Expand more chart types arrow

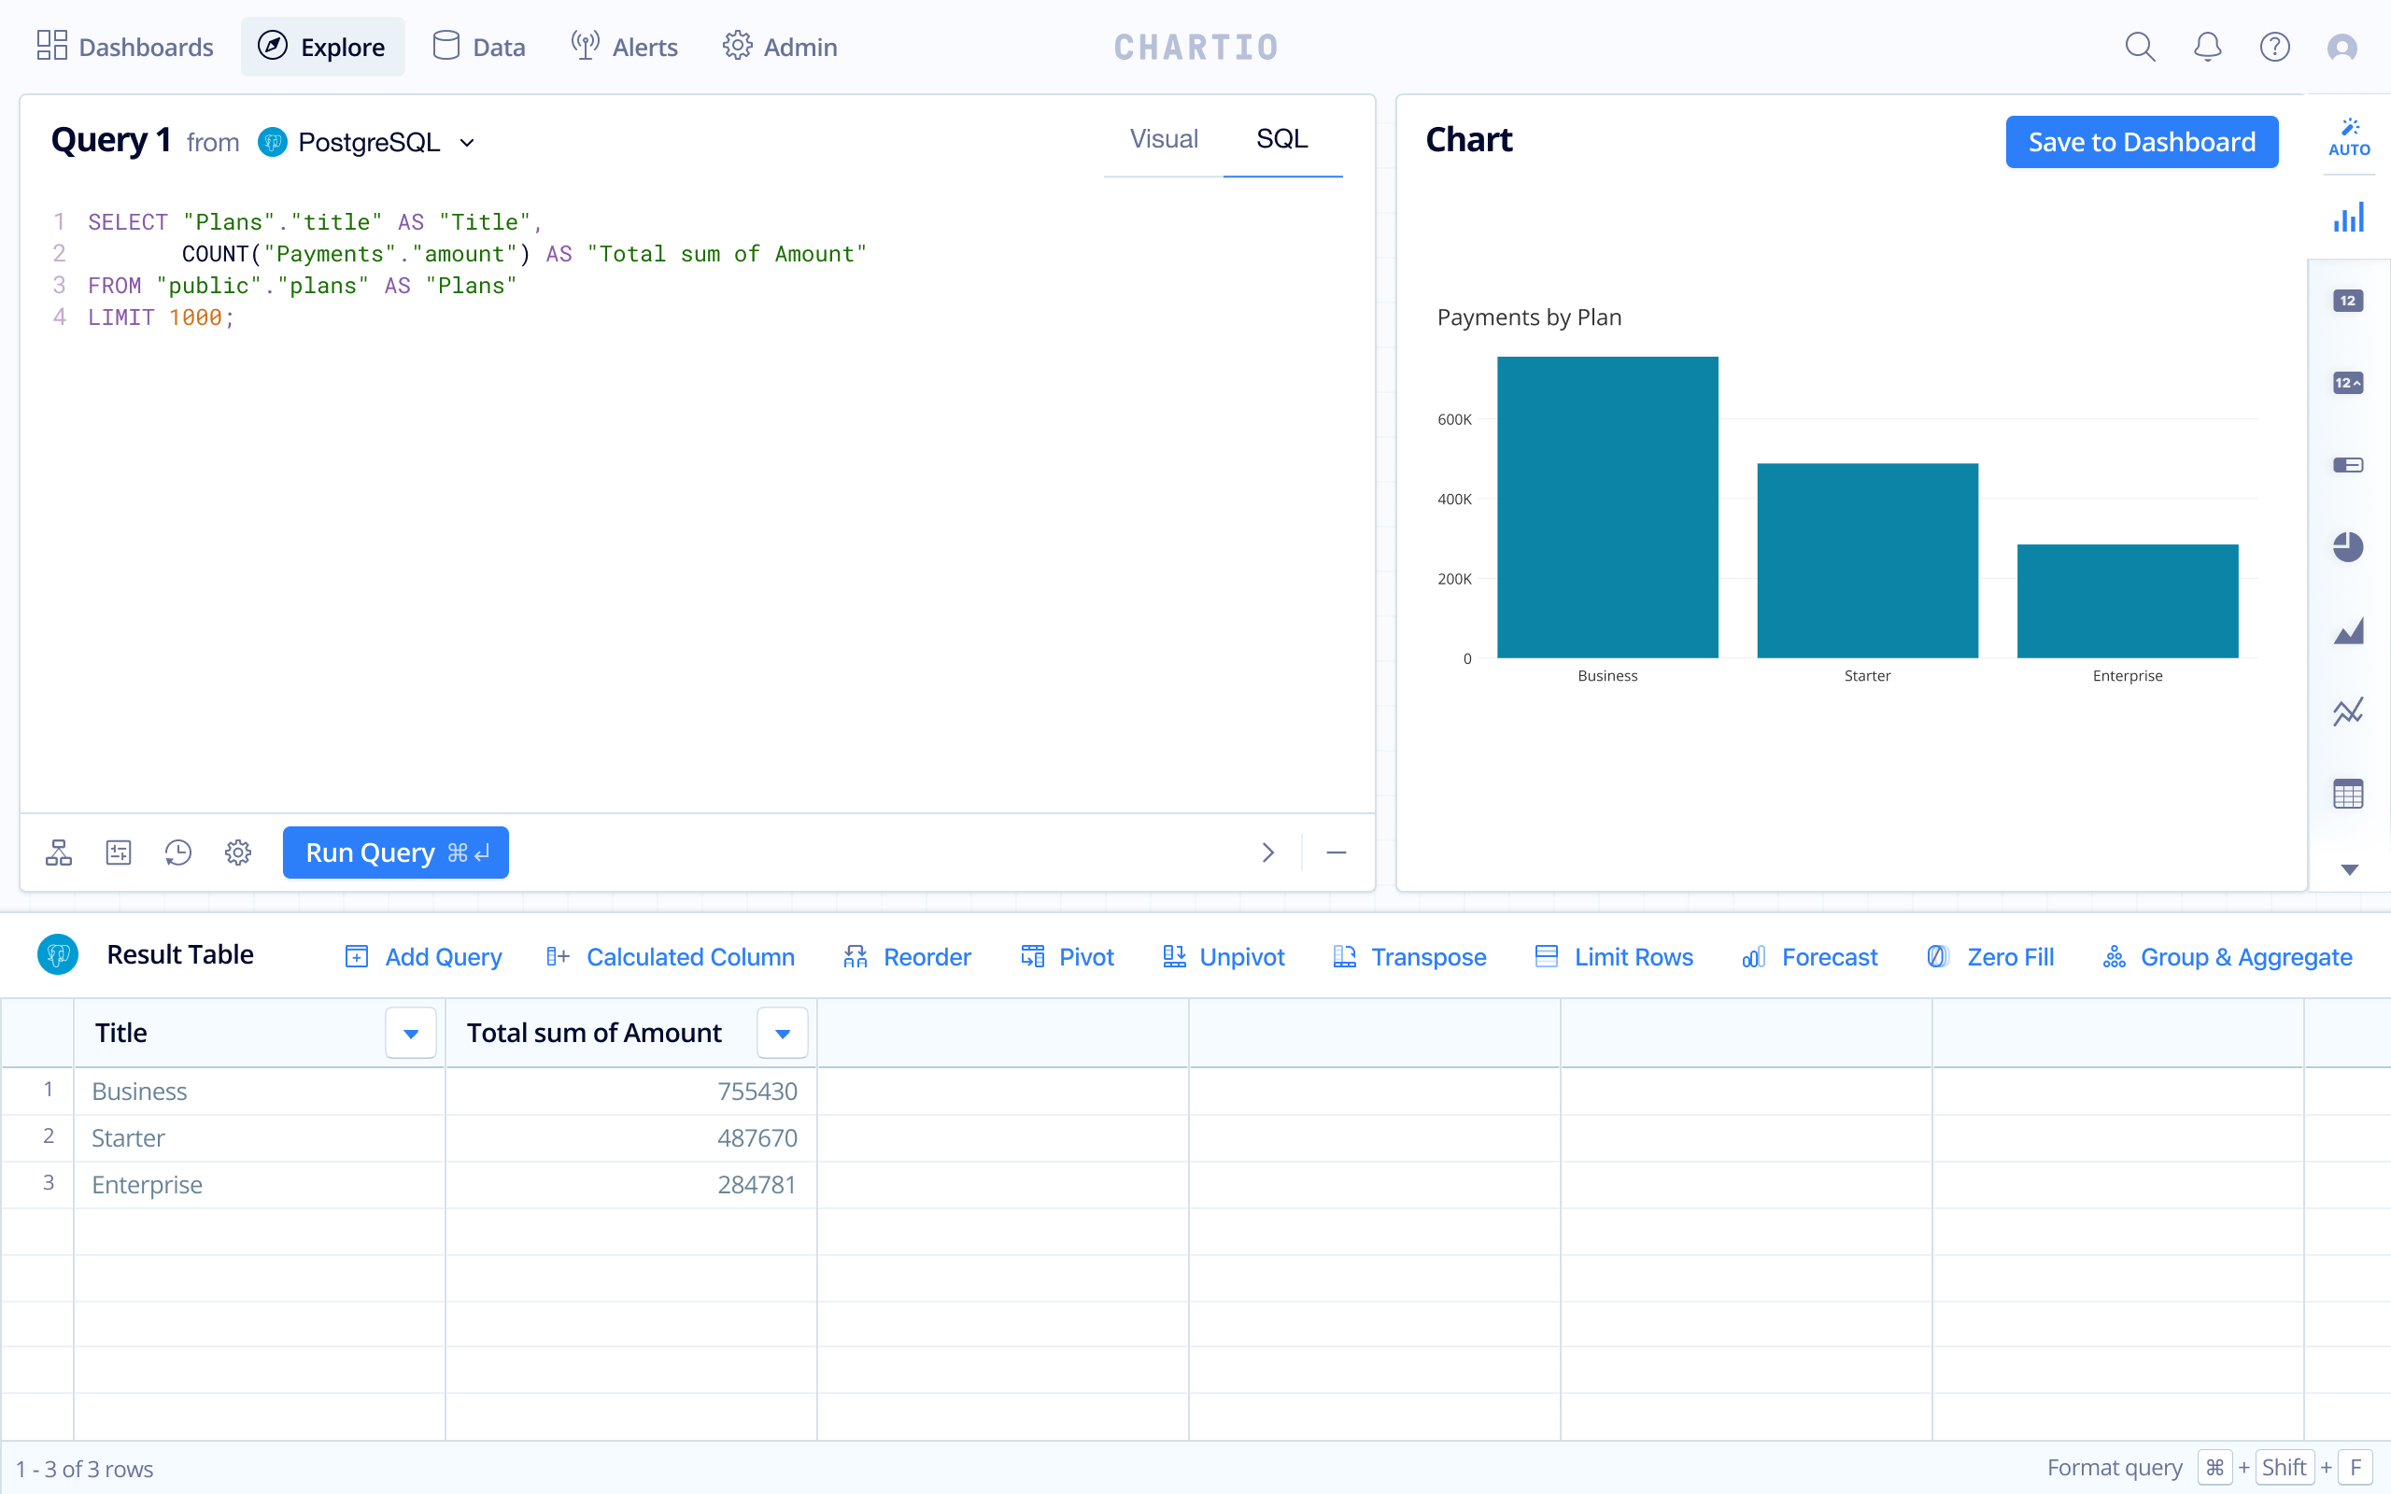pos(2350,869)
